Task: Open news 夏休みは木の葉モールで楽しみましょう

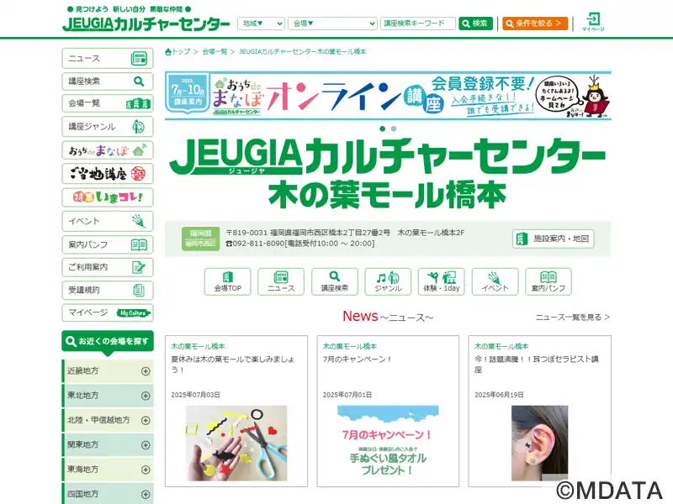Action: pos(233,365)
